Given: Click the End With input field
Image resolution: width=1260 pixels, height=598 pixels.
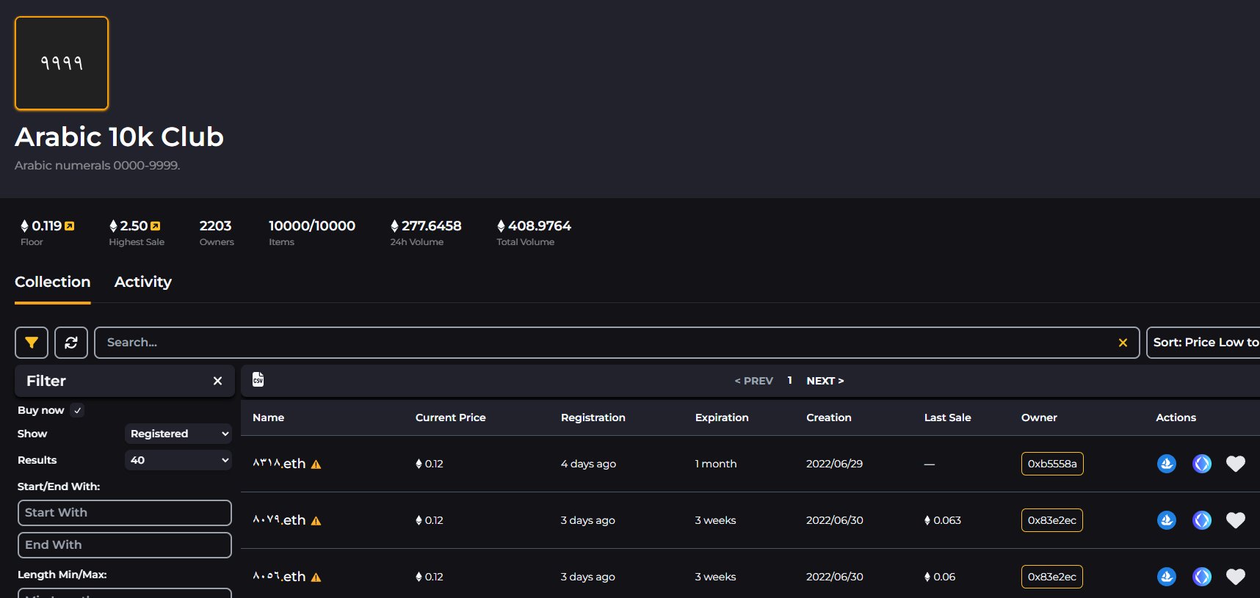Looking at the screenshot, I should tap(125, 545).
